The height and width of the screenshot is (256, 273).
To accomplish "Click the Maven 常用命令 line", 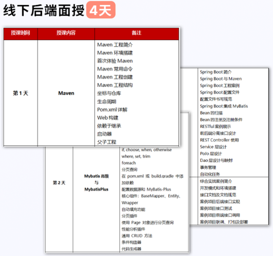I will [115, 69].
